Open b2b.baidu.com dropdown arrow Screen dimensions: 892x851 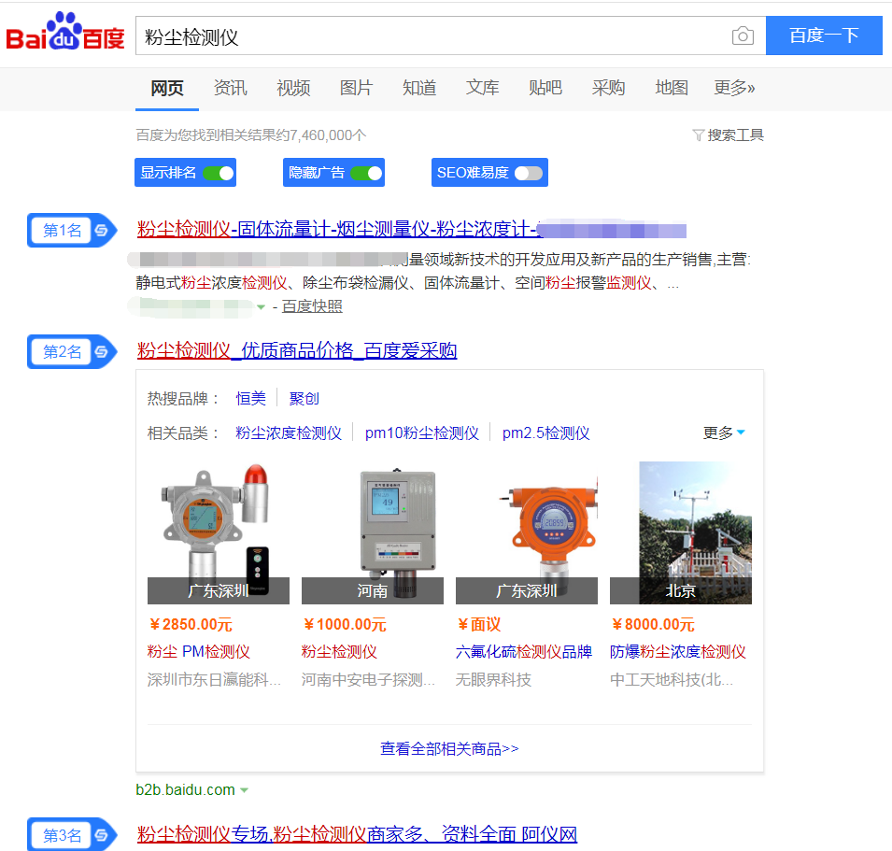244,789
